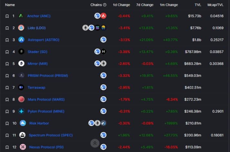Click the scroll-to-top double chevron button
Screen dimensions: 230x152
click(x=95, y=143)
